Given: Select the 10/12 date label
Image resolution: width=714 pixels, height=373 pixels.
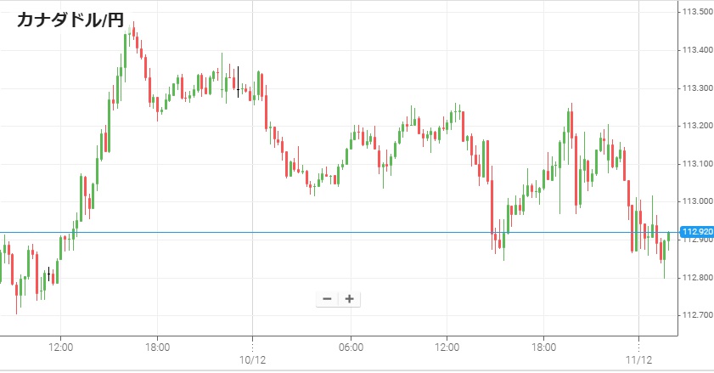Looking at the screenshot, I should 252,360.
